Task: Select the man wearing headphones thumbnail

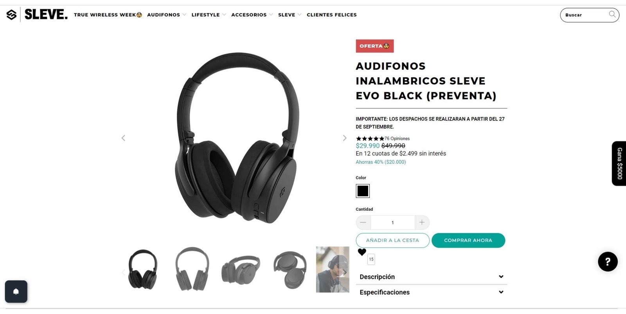Action: (333, 269)
